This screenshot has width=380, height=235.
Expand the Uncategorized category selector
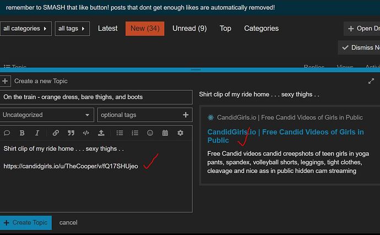46,115
